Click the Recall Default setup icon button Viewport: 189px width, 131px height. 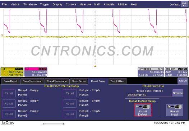pyautogui.click(x=143, y=110)
